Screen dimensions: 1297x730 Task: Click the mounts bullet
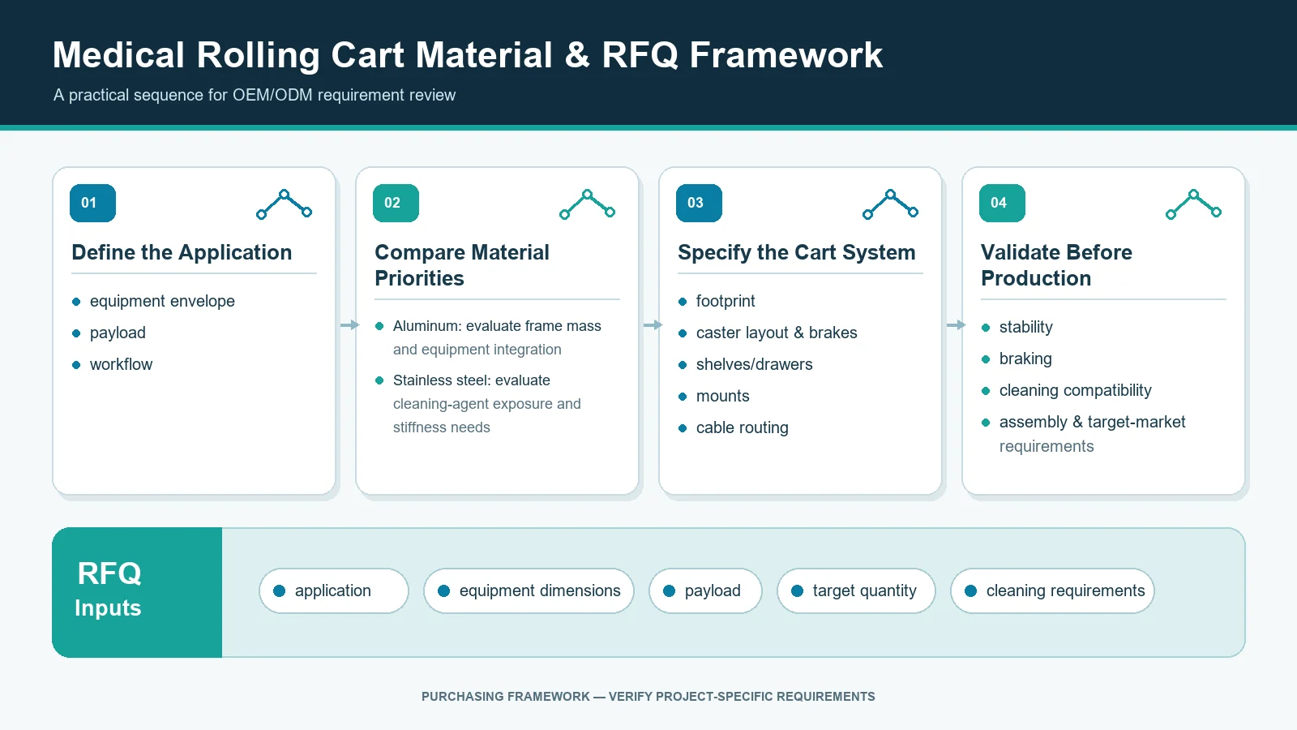(x=713, y=396)
